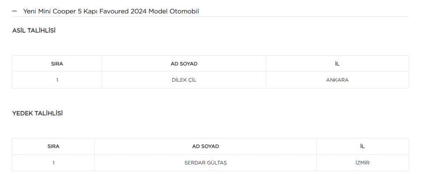The height and width of the screenshot is (174, 421).
Task: Select AD SOYAD header in the ASİL table
Action: 184,64
